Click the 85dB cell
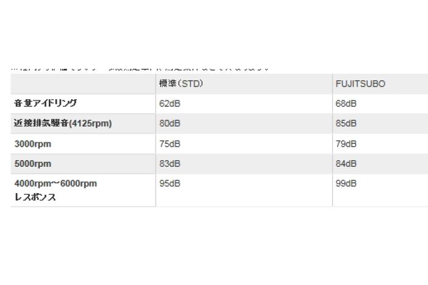 pyautogui.click(x=346, y=124)
